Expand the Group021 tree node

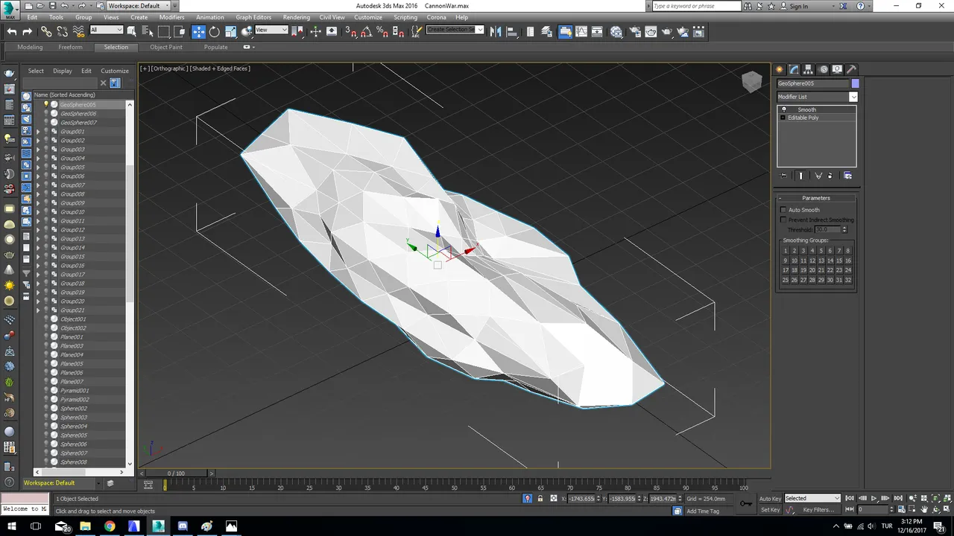point(38,310)
